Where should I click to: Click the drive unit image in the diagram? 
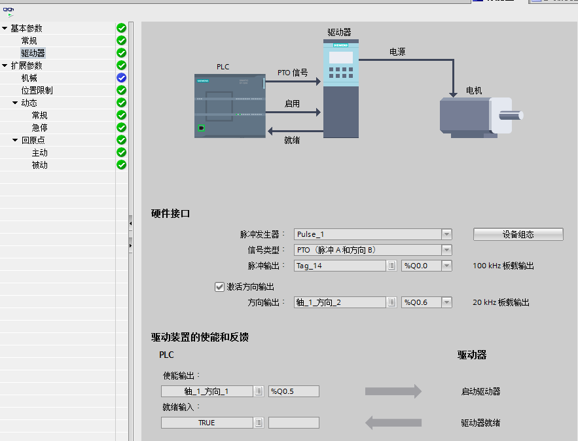(341, 88)
